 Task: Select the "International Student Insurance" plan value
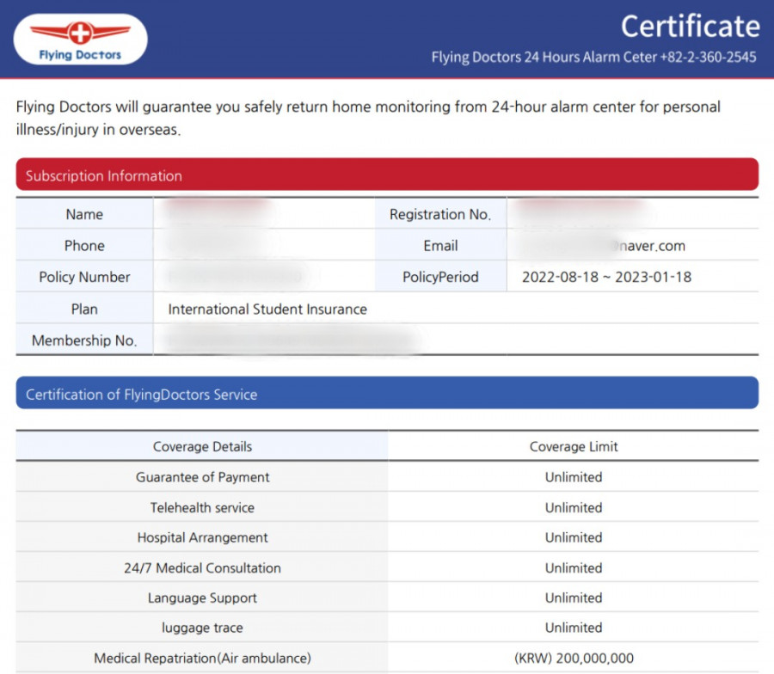point(267,309)
